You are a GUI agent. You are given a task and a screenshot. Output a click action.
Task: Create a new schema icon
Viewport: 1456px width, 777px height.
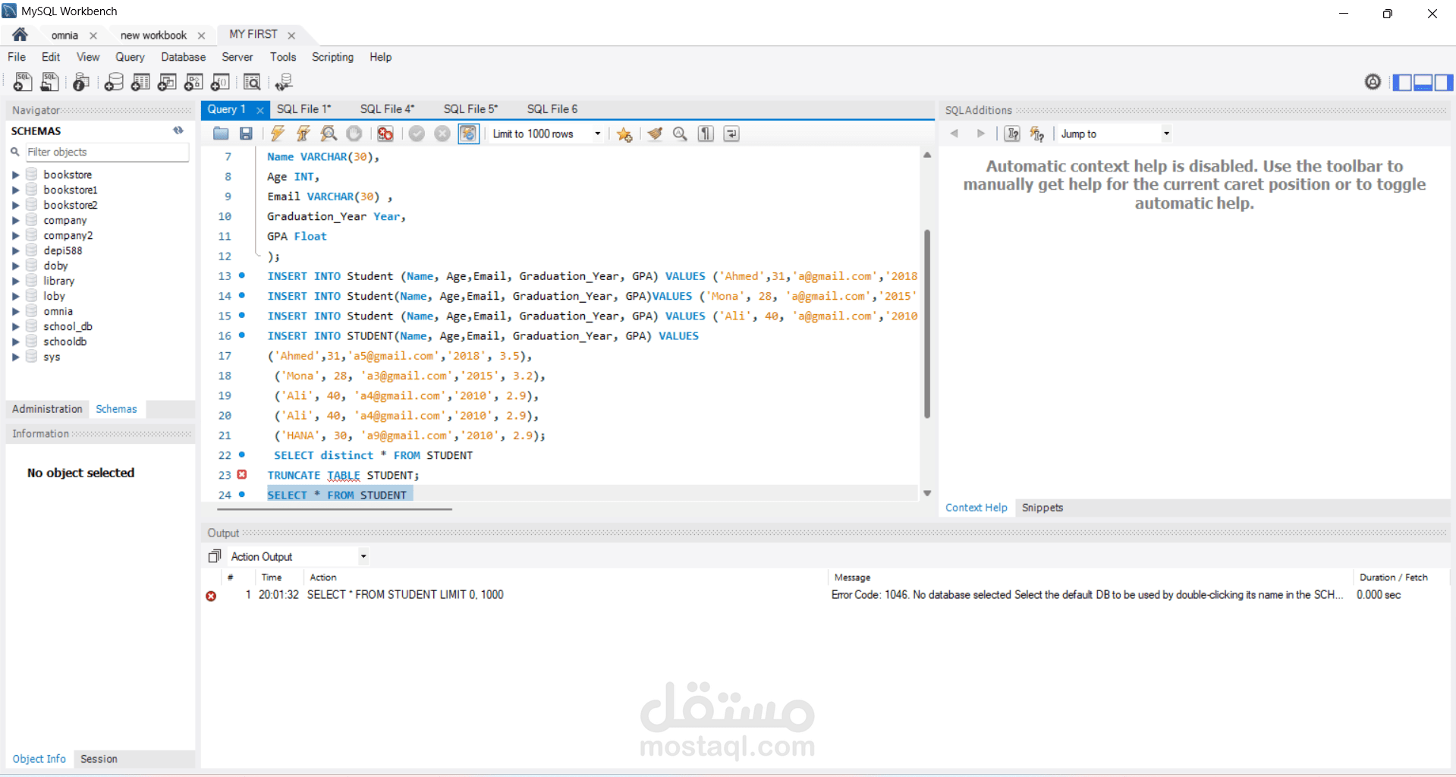[x=114, y=82]
